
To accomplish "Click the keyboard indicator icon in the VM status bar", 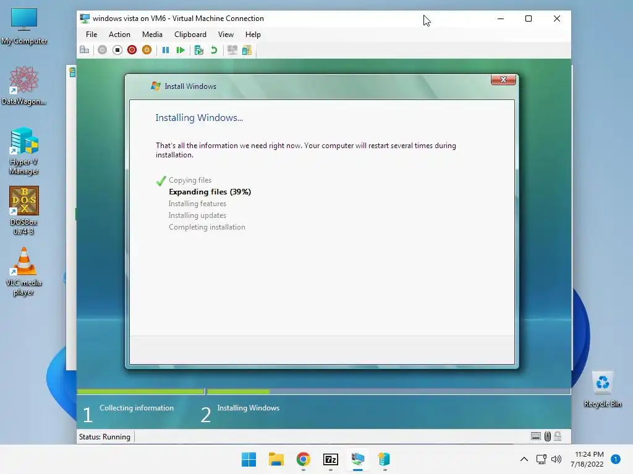I will pos(536,436).
